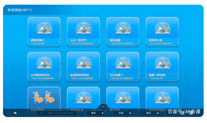This screenshot has height=123, width=207.
Task: Click the course search input field
Action: (x=57, y=113)
